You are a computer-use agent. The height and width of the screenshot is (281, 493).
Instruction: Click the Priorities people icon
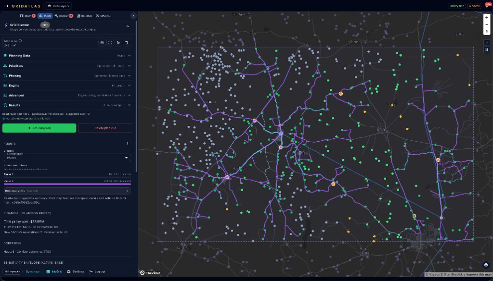(5, 66)
